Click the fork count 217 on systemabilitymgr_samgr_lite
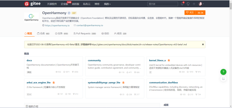The image size is (232, 108). click(x=137, y=94)
